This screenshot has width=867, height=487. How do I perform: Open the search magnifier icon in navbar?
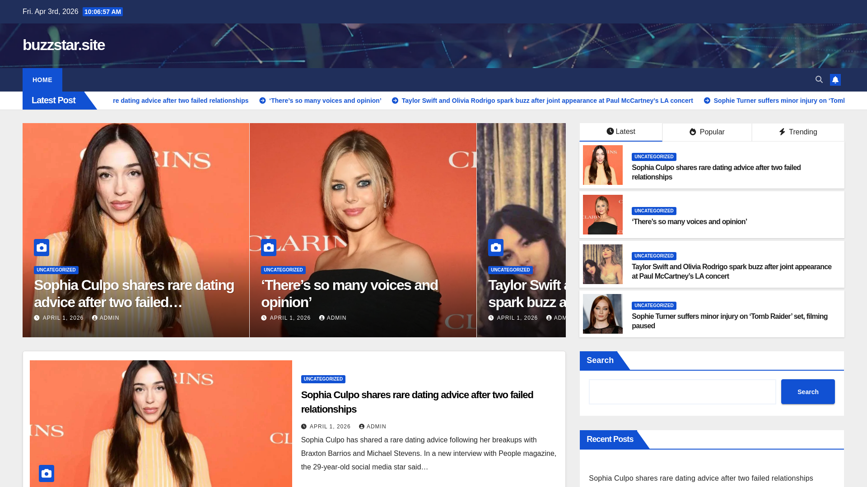[x=819, y=80]
